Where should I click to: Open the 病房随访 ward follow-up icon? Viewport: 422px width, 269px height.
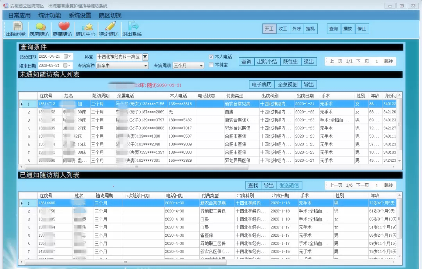coord(39,29)
